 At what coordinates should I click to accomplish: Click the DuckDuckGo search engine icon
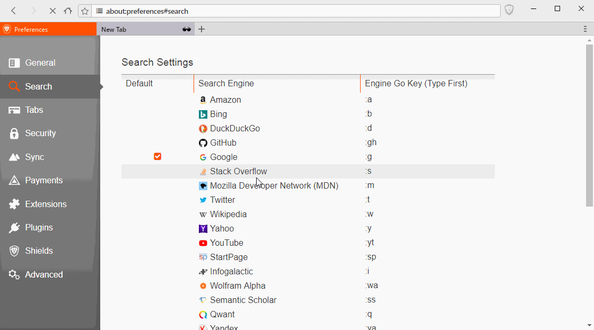203,128
